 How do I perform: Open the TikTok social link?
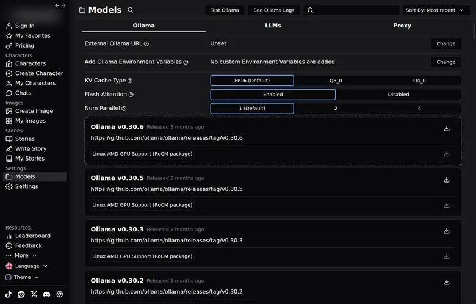(x=9, y=294)
